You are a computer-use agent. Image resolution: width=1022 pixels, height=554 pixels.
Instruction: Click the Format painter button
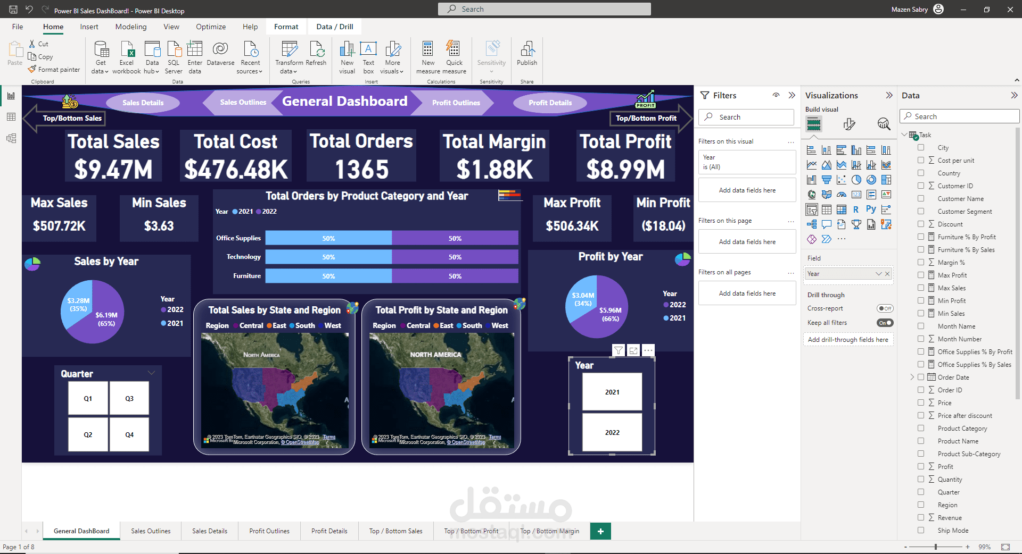[54, 69]
